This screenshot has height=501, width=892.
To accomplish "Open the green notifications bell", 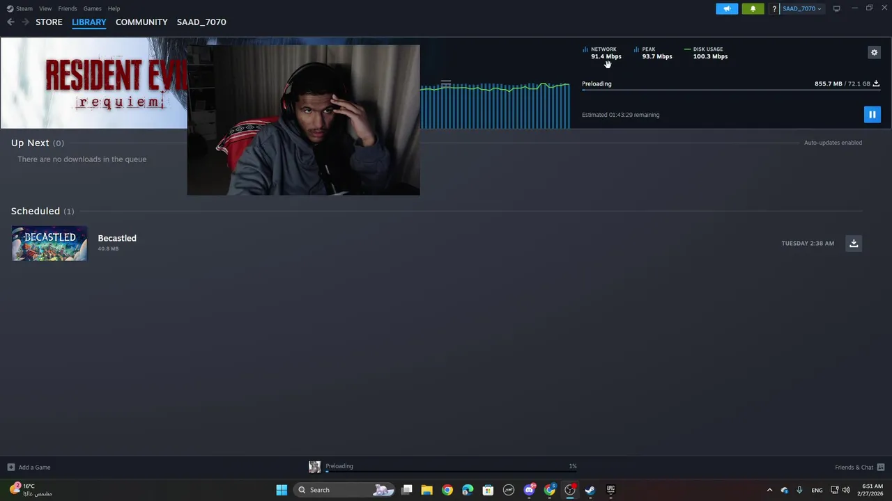I will pos(753,8).
